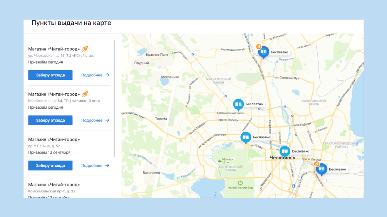Open the "Подробнее" link for the пр-т Ленина, д. 52 store
The image size is (387, 217).
pos(92,166)
